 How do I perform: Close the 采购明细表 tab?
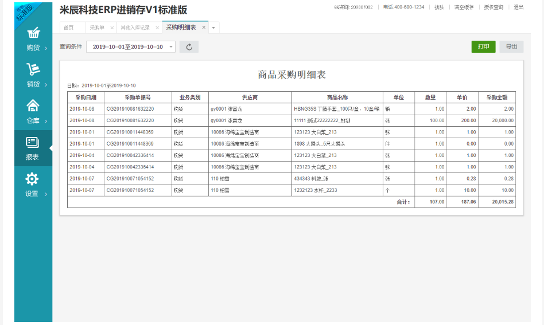204,28
